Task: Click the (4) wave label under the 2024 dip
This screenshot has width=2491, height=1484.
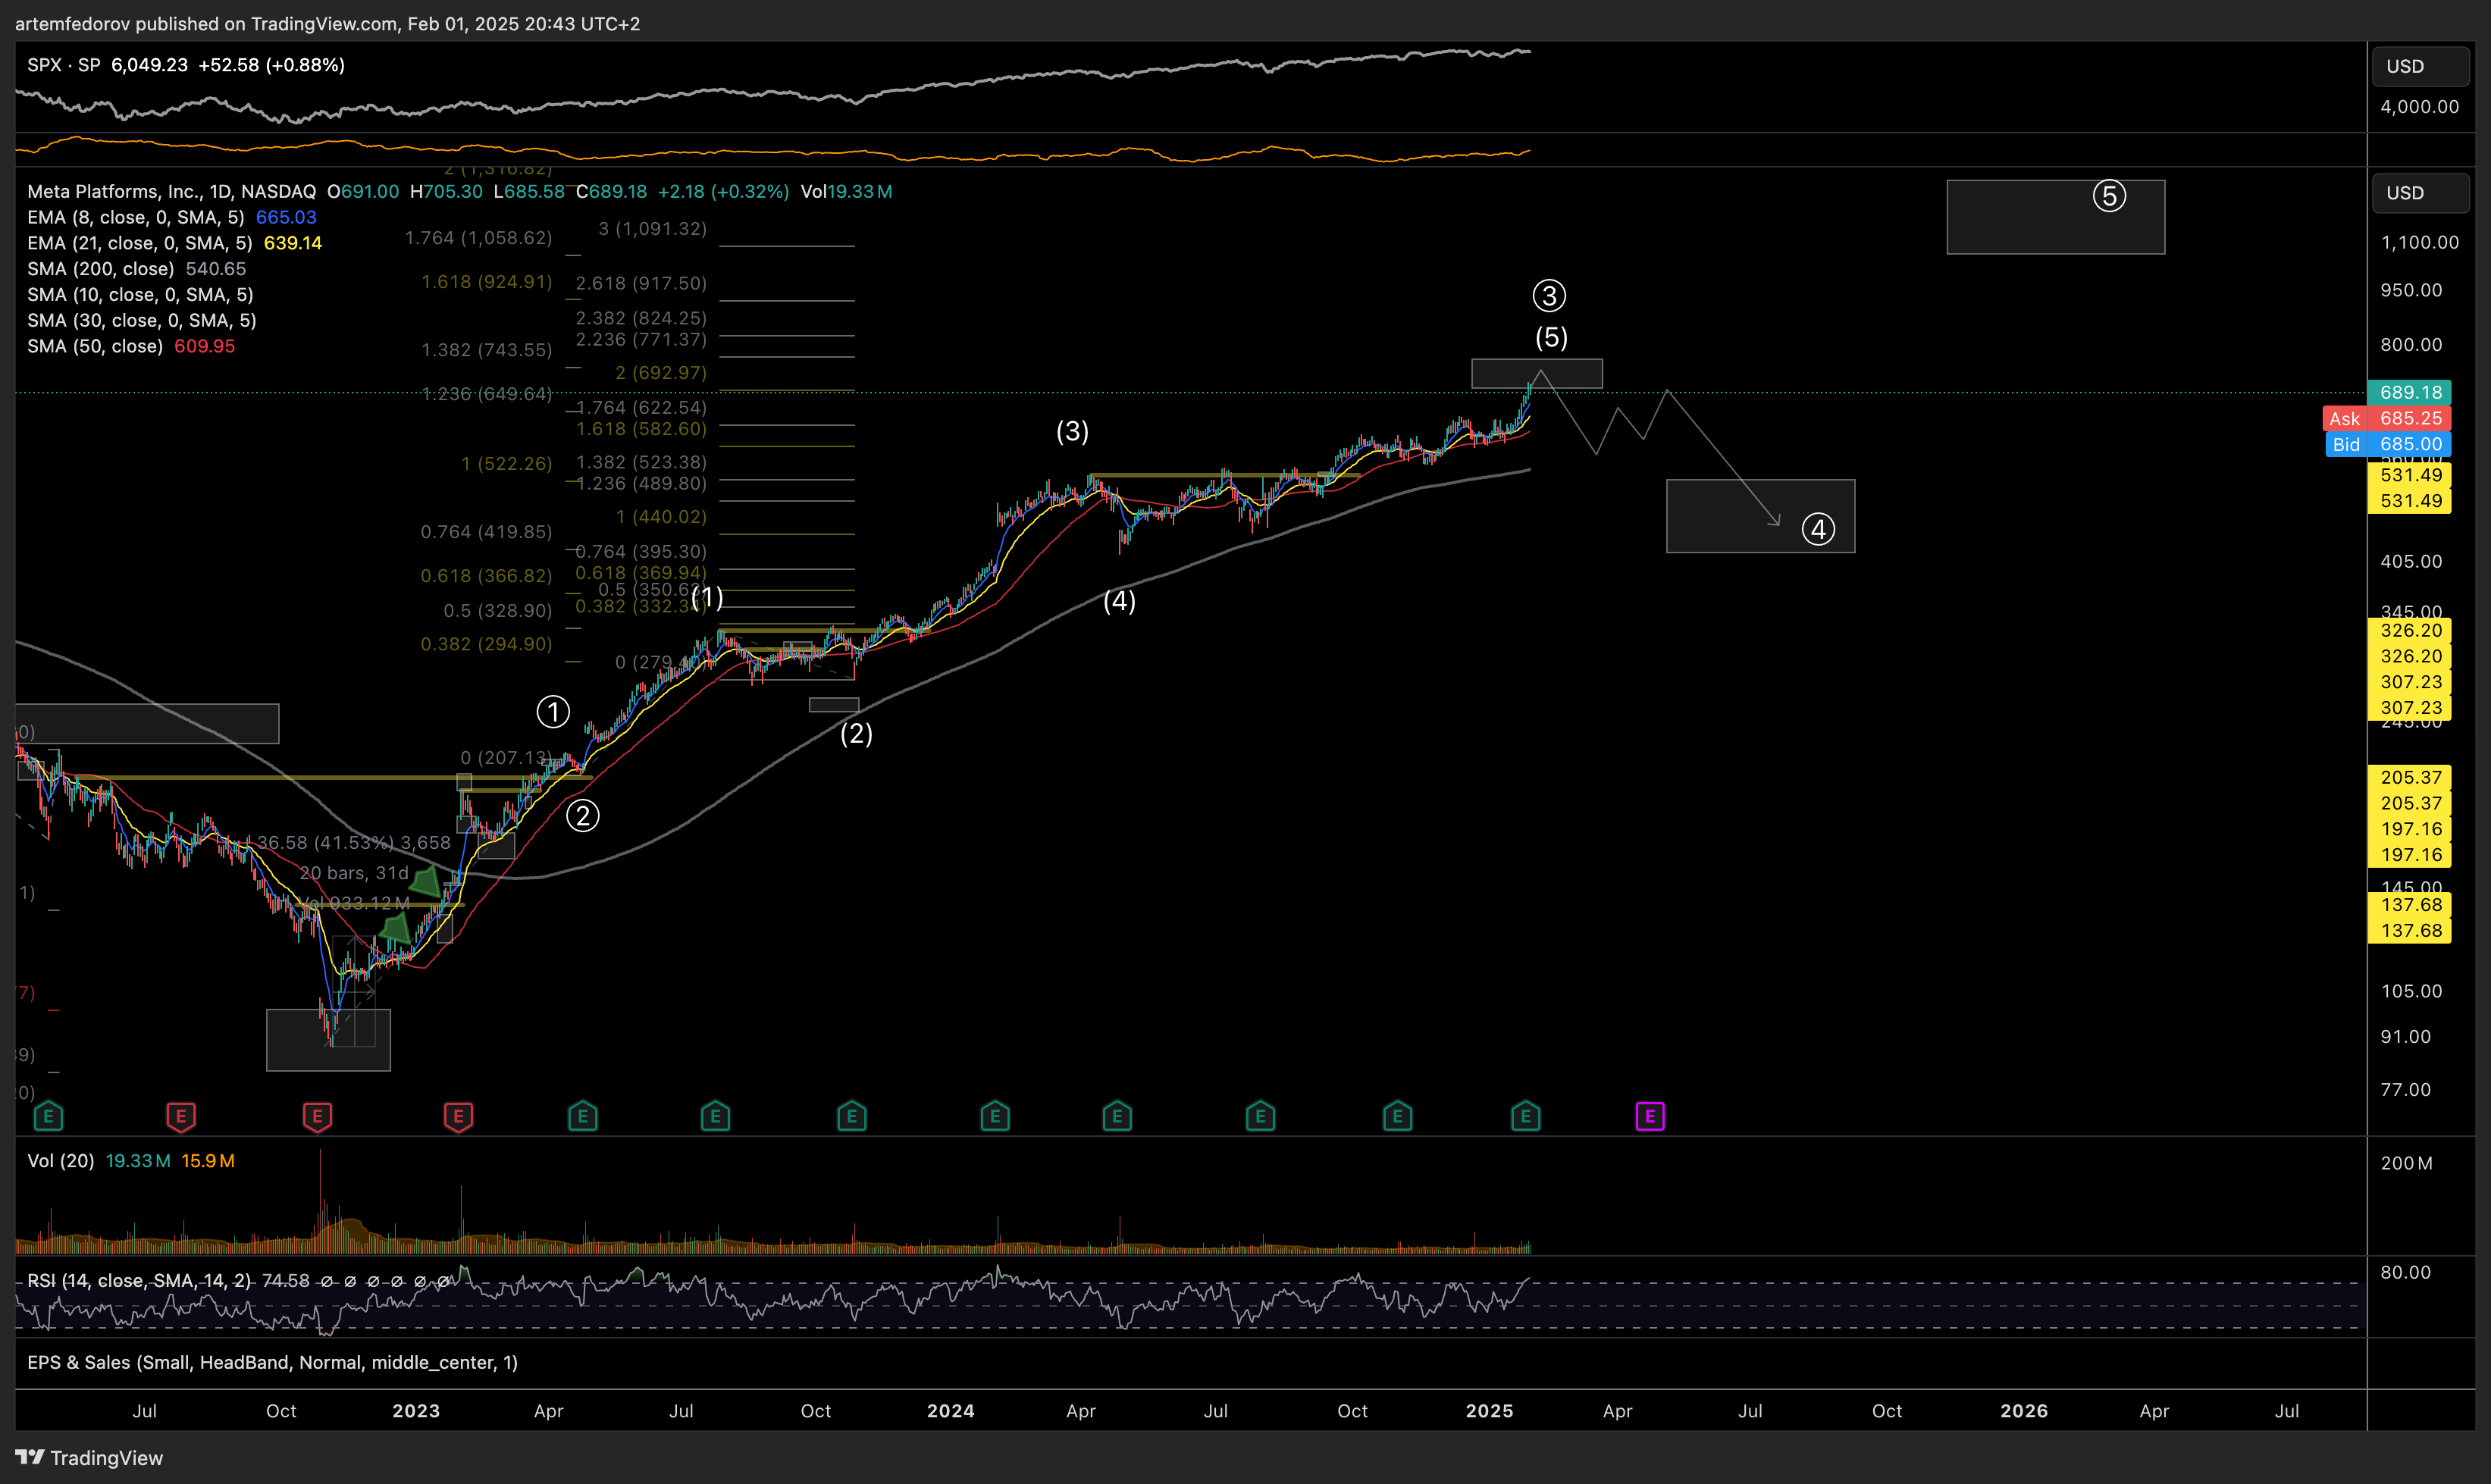Action: click(1119, 602)
